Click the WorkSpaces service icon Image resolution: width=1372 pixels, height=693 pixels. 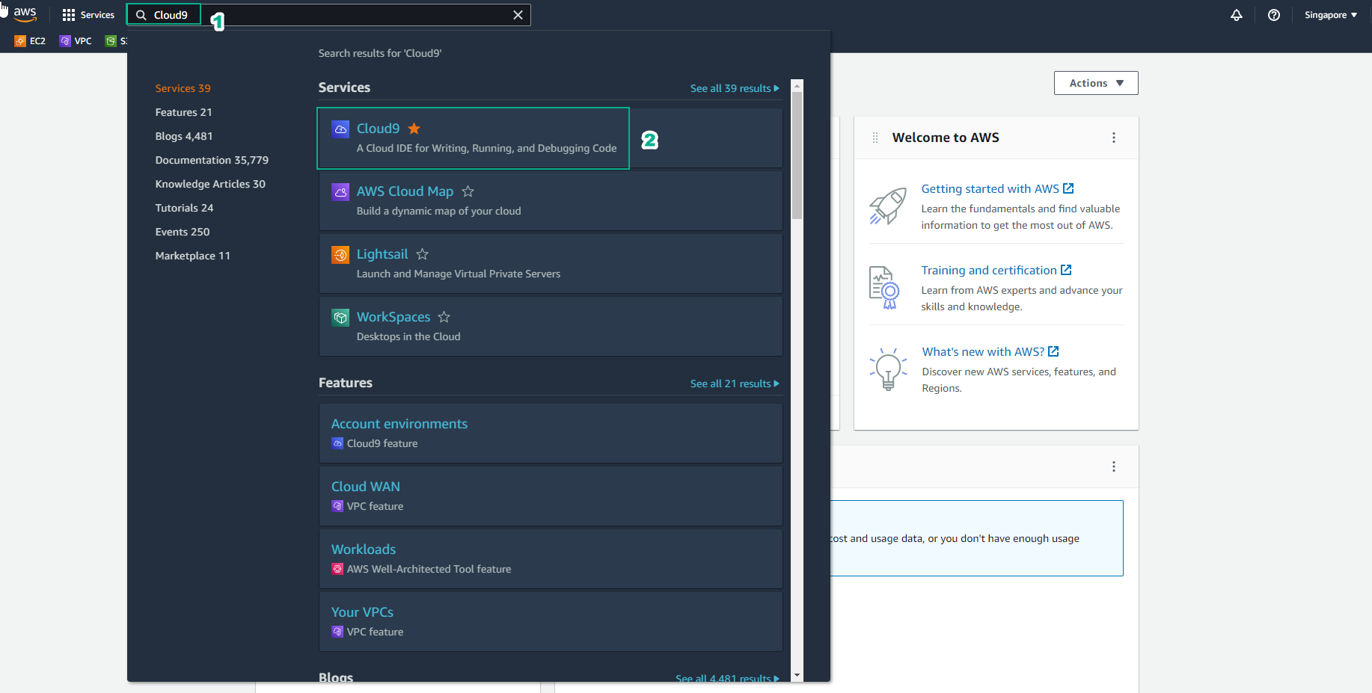pyautogui.click(x=340, y=318)
